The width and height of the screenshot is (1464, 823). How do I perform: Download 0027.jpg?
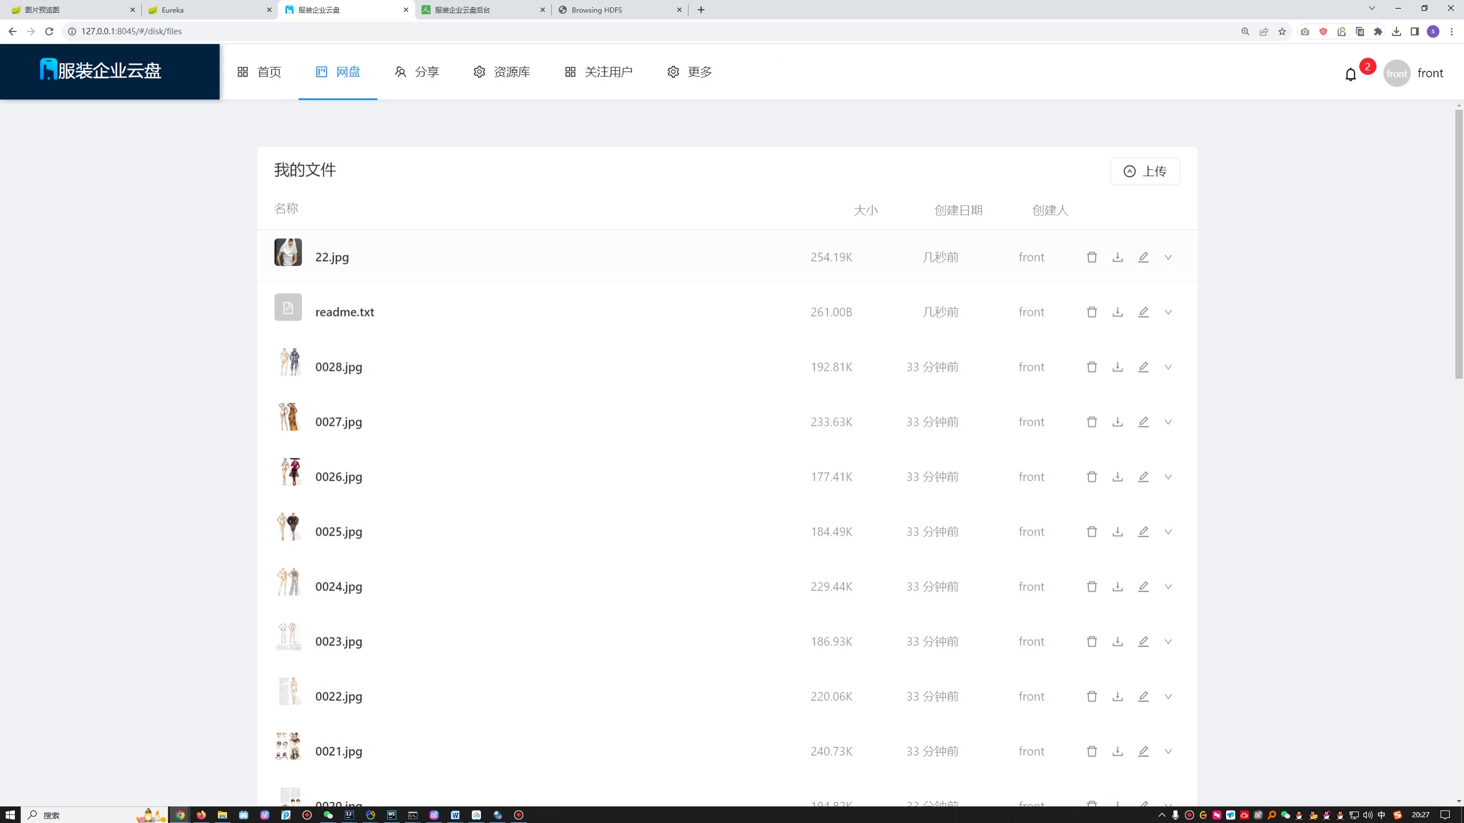click(x=1117, y=422)
